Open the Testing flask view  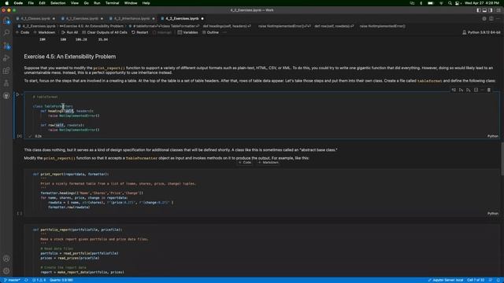point(6,83)
